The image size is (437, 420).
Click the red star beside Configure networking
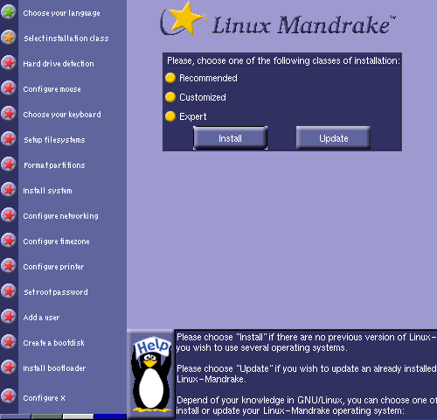(9, 215)
